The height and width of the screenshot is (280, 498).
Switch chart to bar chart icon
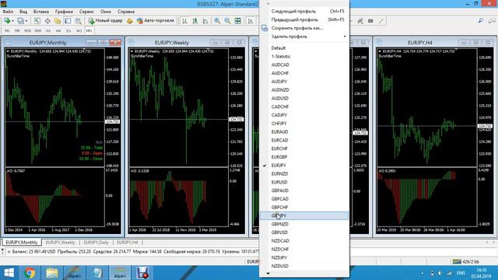coord(184,21)
